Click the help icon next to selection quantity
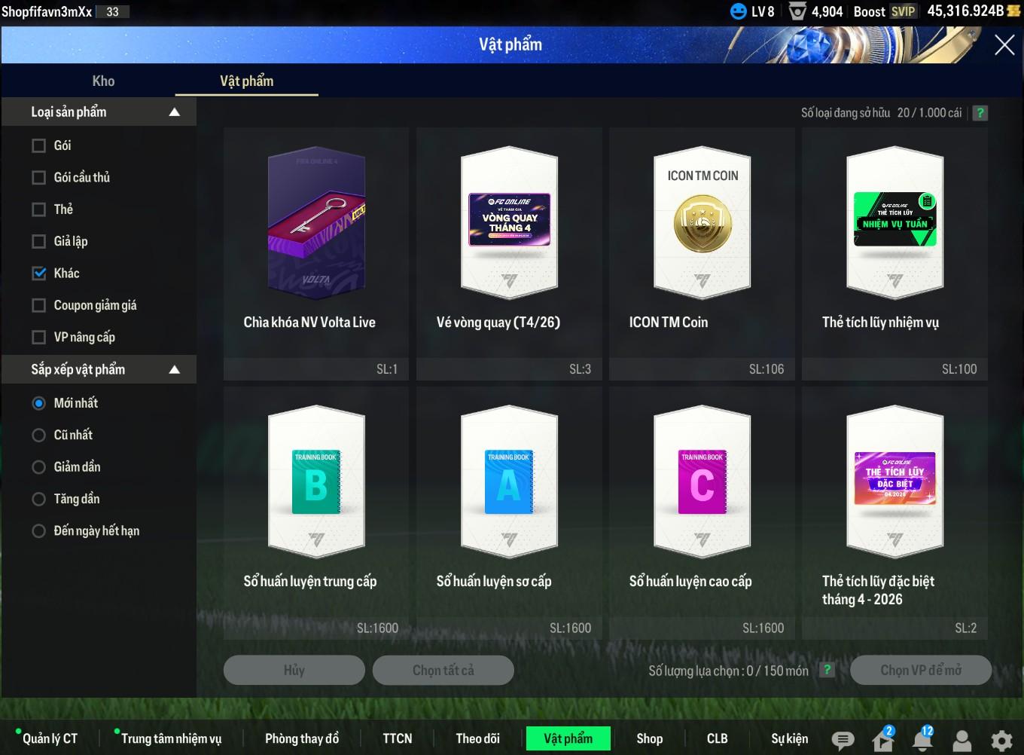Image resolution: width=1024 pixels, height=755 pixels. [827, 670]
